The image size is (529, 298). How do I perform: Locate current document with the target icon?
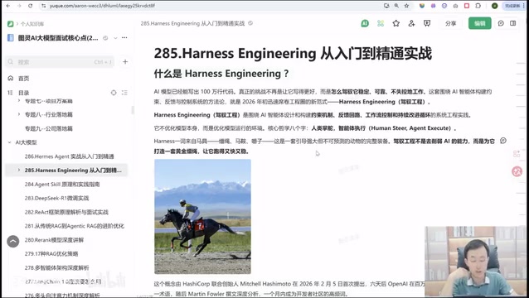[x=114, y=93]
